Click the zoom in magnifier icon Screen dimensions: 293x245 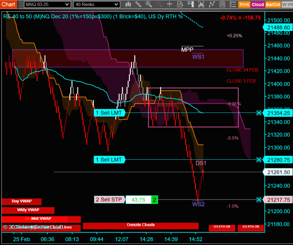[x=149, y=4]
